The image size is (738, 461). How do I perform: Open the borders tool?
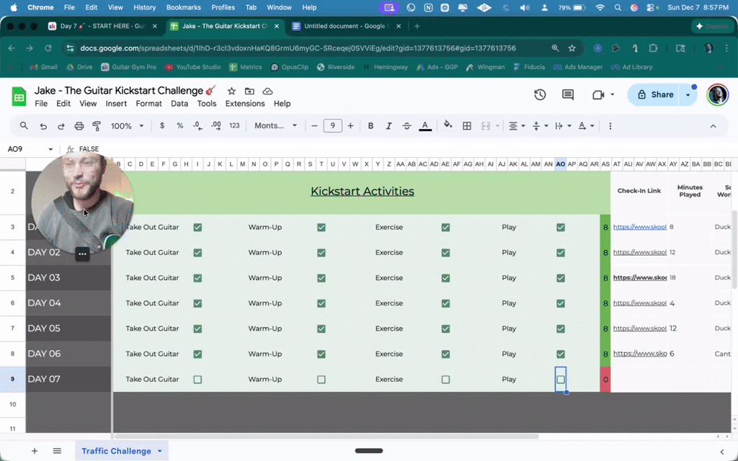(x=467, y=125)
